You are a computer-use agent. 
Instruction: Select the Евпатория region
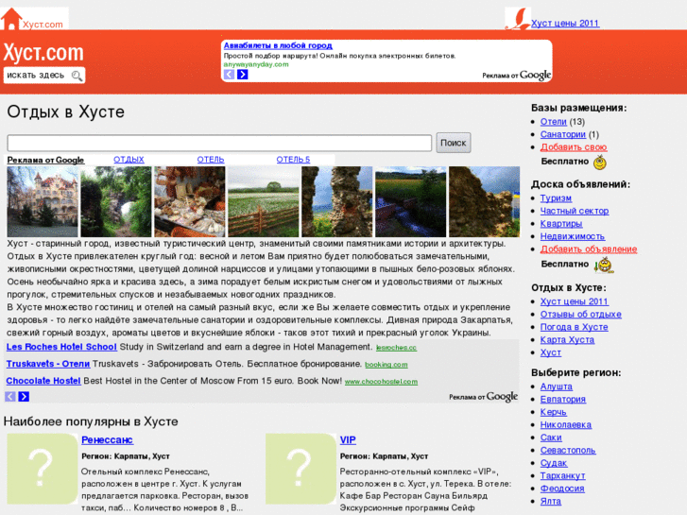coord(563,400)
